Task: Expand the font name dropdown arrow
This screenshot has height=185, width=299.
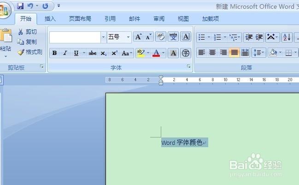Action: tap(103, 37)
